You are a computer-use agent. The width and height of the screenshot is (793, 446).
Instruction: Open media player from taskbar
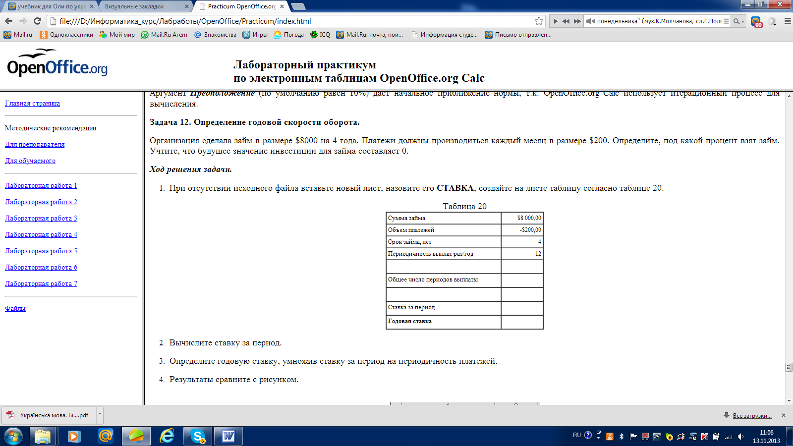tap(74, 436)
